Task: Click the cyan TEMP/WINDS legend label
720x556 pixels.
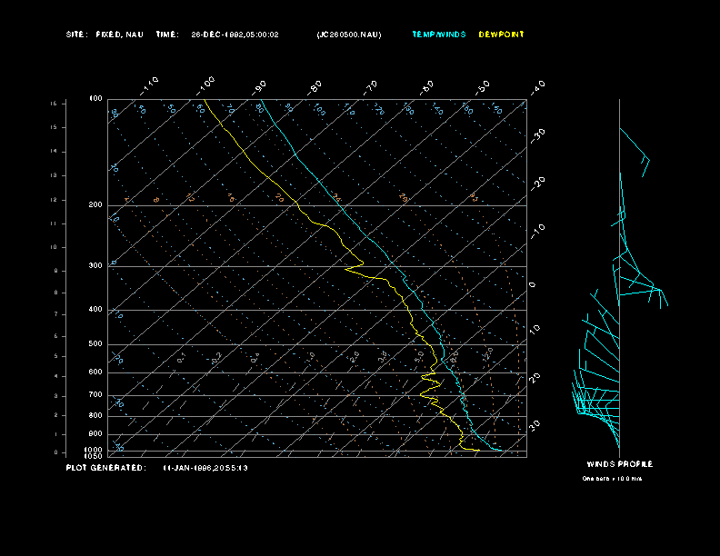Action: point(438,35)
